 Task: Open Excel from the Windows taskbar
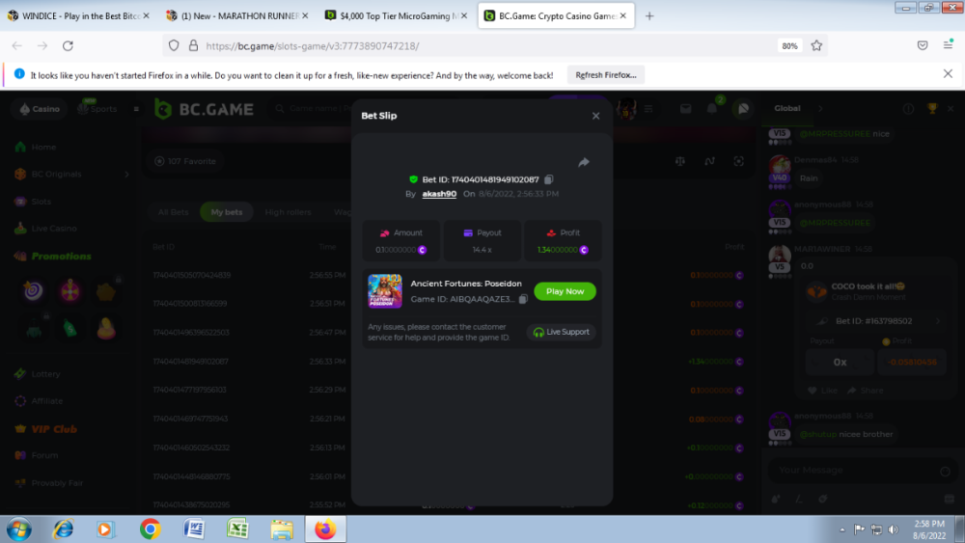point(237,529)
